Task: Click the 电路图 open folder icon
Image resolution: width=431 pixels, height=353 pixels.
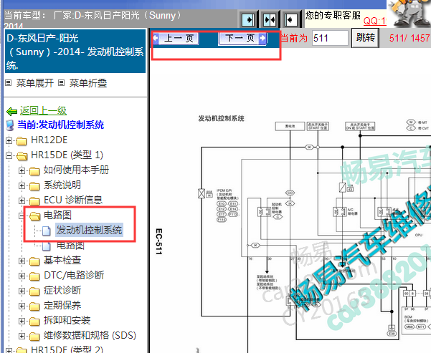Action: 34,216
